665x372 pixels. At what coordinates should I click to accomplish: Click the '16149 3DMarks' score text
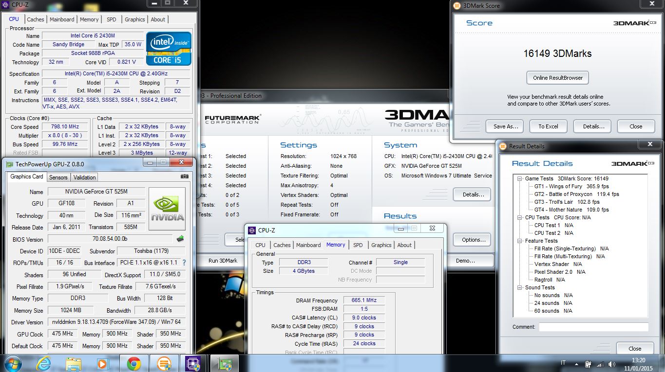coord(557,53)
